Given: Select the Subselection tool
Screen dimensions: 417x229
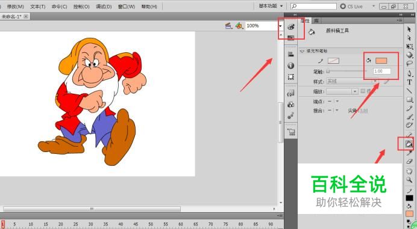Looking at the screenshot, I should pos(409,38).
